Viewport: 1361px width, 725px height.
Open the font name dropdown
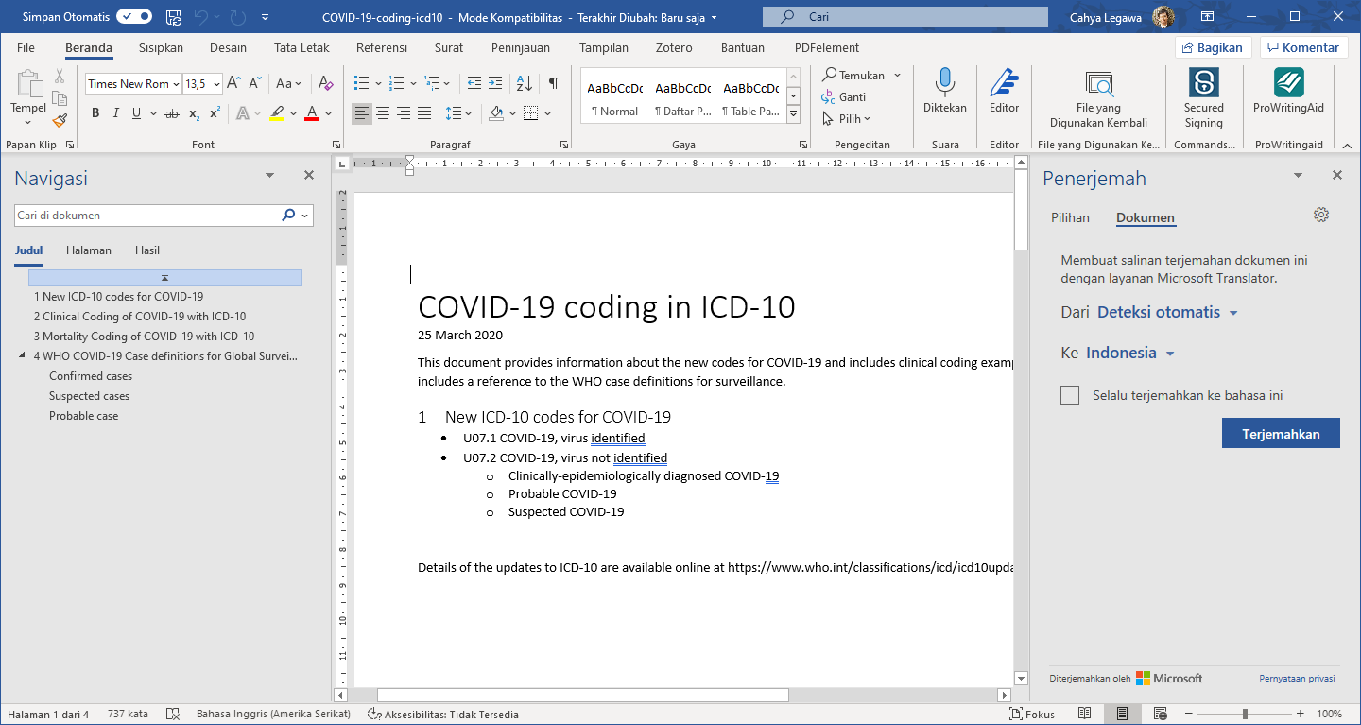(176, 84)
